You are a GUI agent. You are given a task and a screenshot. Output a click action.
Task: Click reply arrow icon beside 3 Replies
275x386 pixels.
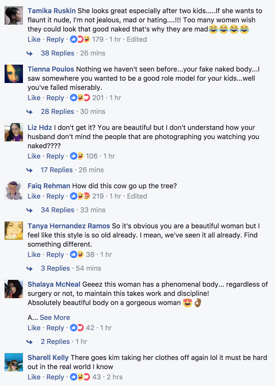tap(30, 269)
